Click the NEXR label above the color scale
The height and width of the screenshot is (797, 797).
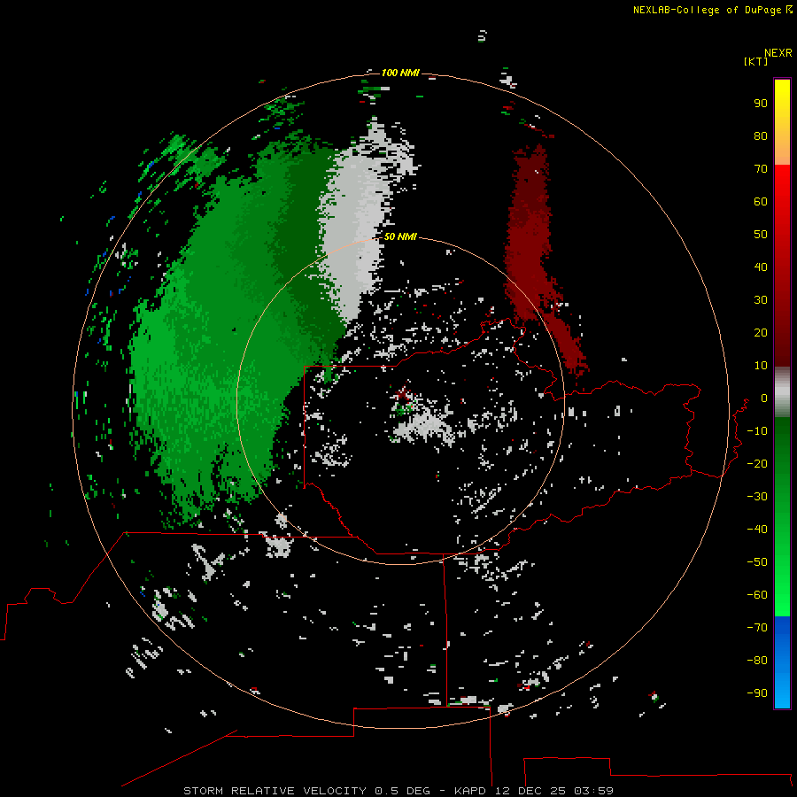point(778,53)
